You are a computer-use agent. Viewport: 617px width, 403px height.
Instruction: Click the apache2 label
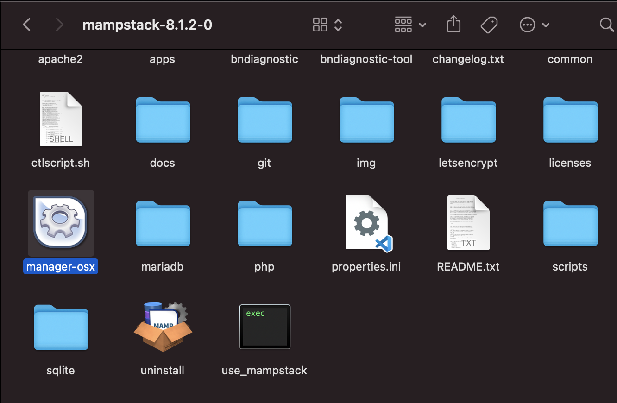(x=61, y=59)
